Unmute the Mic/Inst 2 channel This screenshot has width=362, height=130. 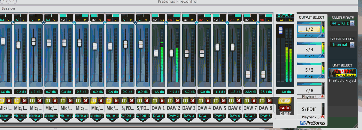(x=17, y=100)
